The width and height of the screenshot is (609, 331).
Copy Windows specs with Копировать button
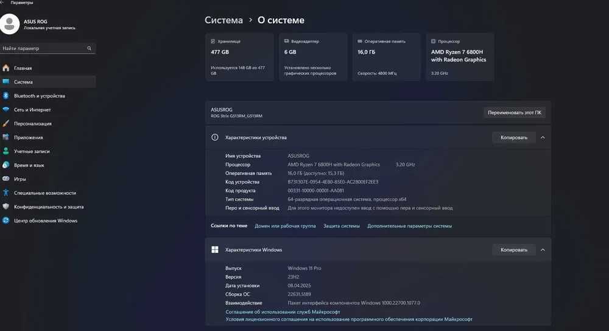coord(514,250)
